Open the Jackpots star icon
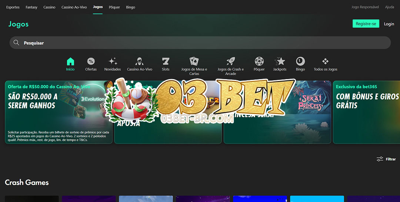This screenshot has width=400, height=202. coord(280,62)
